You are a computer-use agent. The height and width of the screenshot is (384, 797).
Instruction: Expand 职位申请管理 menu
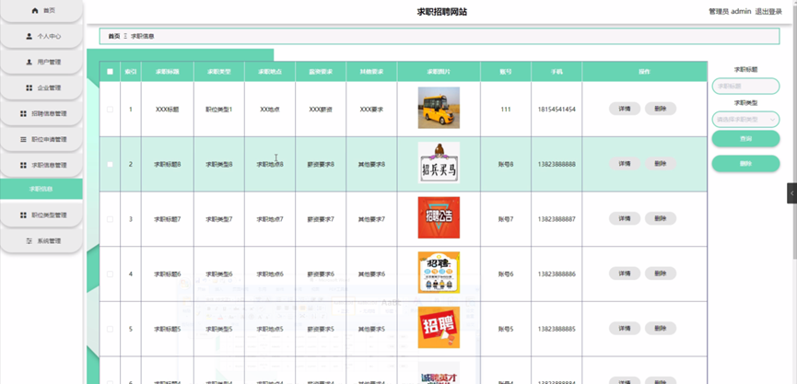tap(41, 139)
